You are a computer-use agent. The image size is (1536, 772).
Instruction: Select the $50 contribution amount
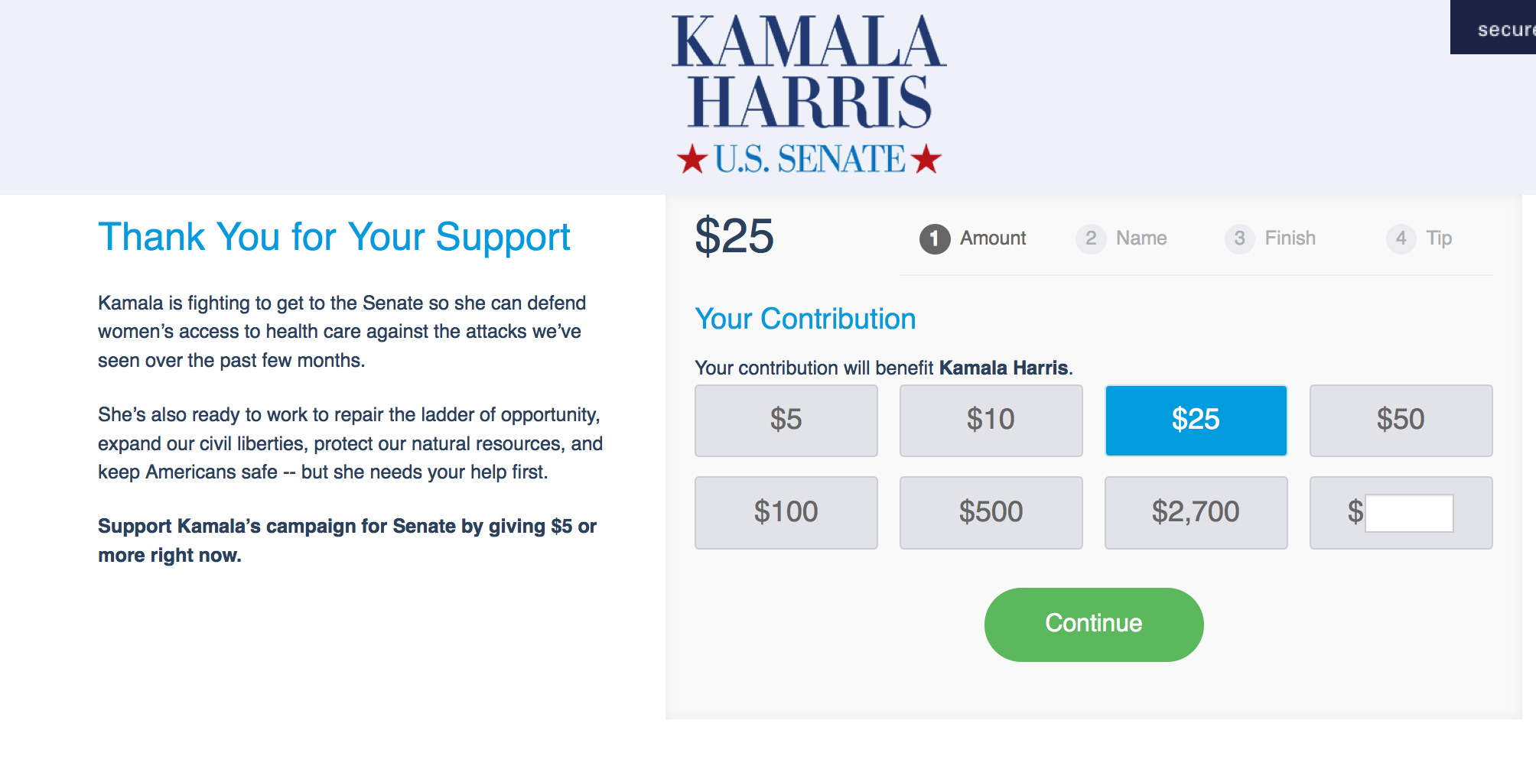pyautogui.click(x=1401, y=420)
